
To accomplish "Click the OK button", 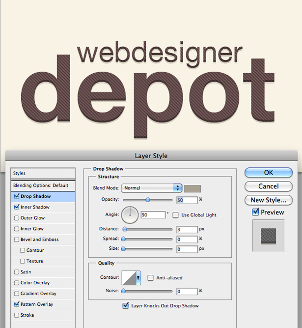I will [269, 173].
